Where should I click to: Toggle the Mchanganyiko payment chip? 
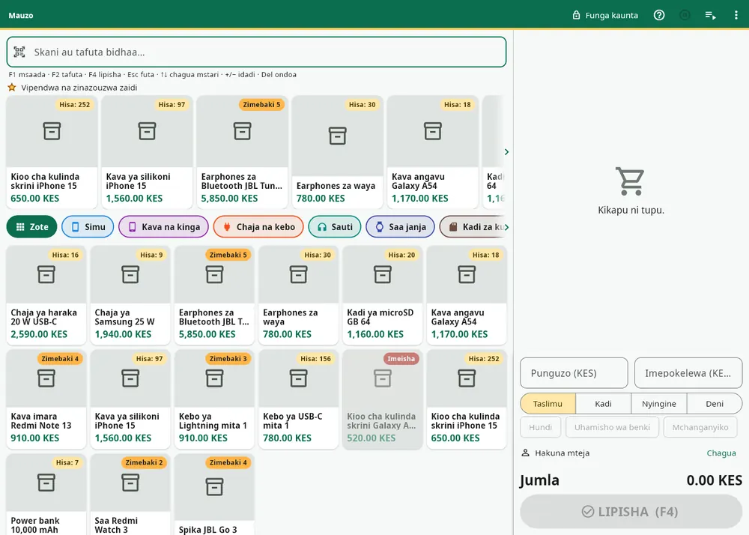[700, 427]
